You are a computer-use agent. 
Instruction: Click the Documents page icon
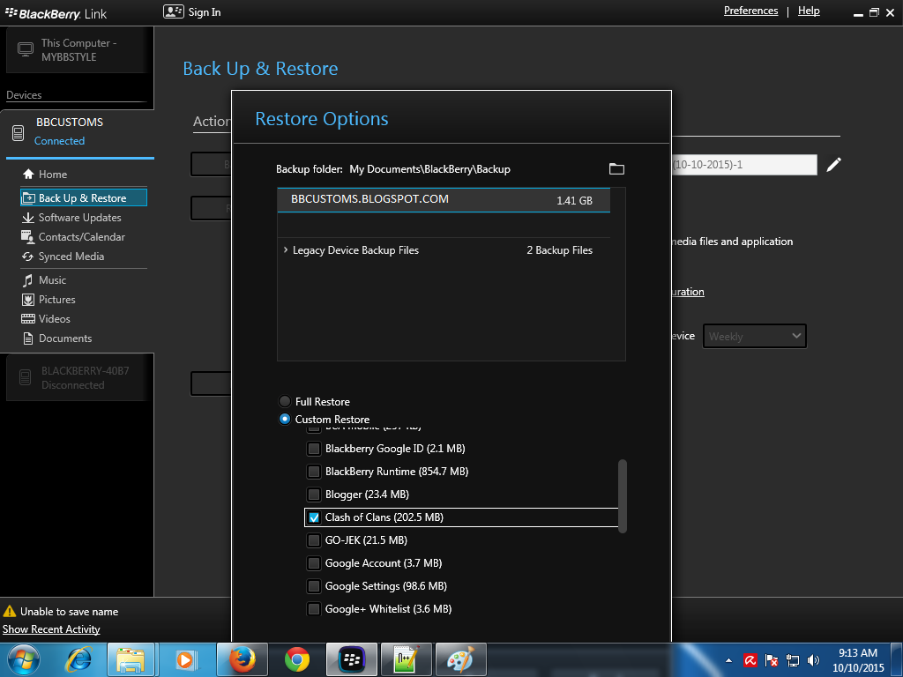click(x=27, y=338)
